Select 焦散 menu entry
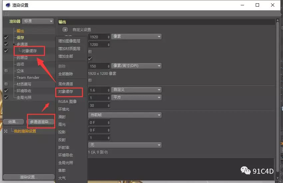Image resolution: width=283 pixels, height=183 pixels. coord(62,170)
